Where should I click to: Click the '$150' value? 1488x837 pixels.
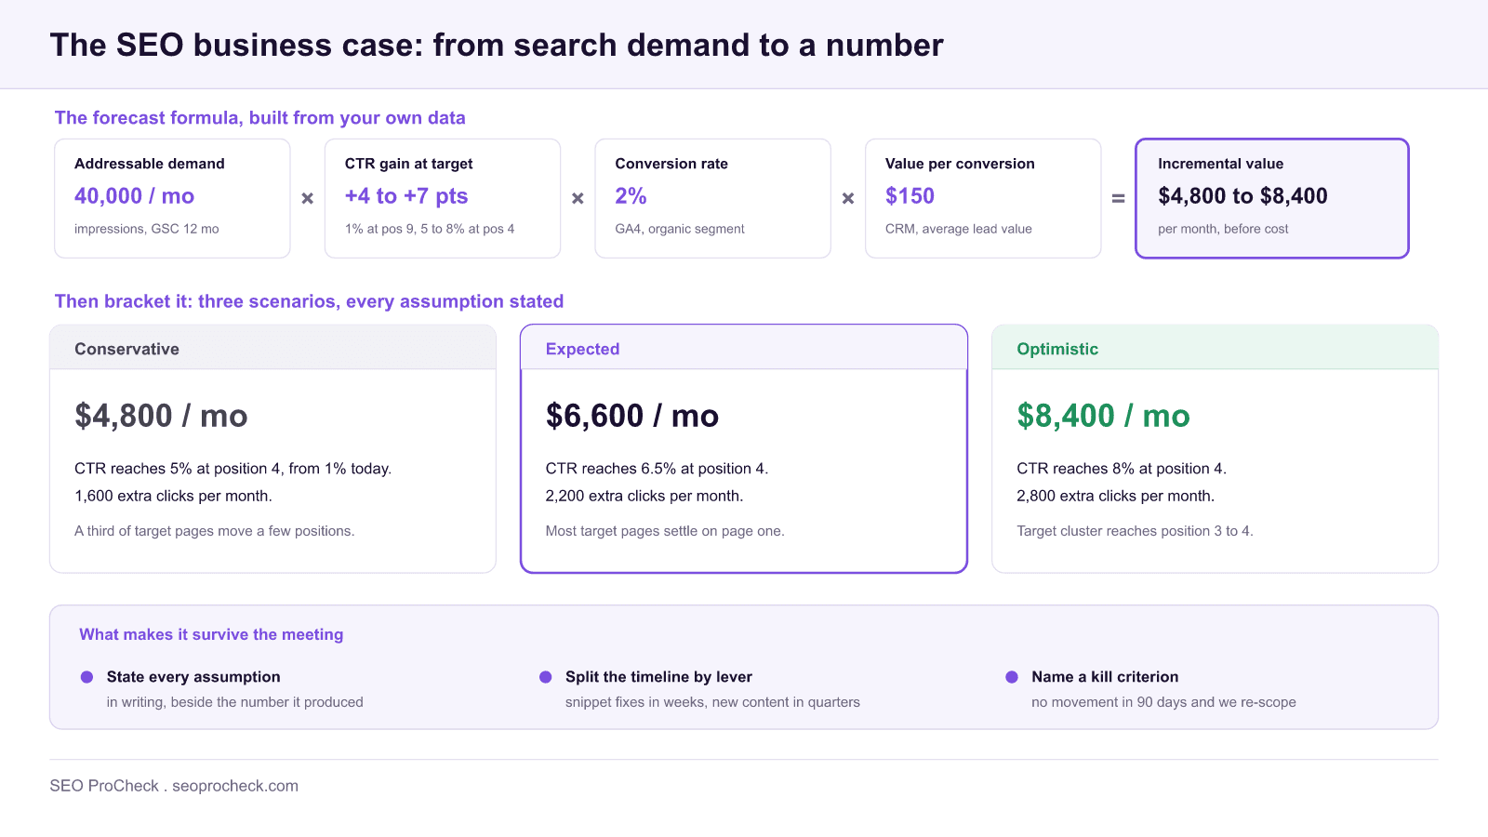coord(910,196)
